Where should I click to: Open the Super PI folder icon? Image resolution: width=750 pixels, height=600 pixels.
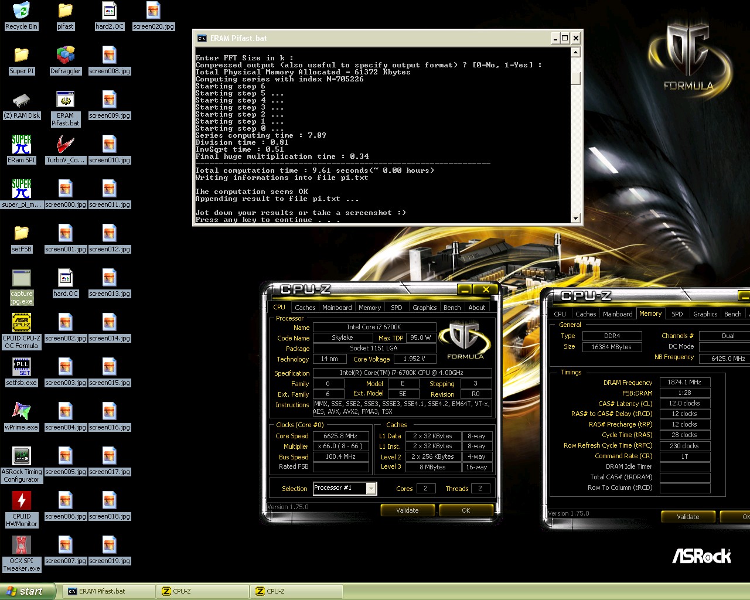22,60
